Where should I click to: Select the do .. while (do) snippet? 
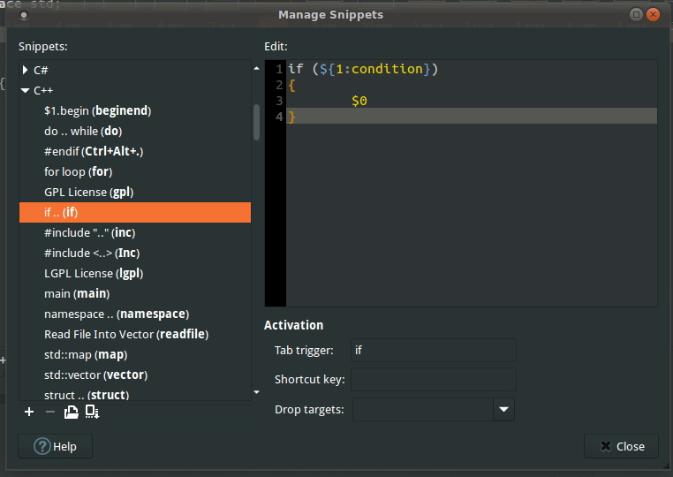click(135, 131)
